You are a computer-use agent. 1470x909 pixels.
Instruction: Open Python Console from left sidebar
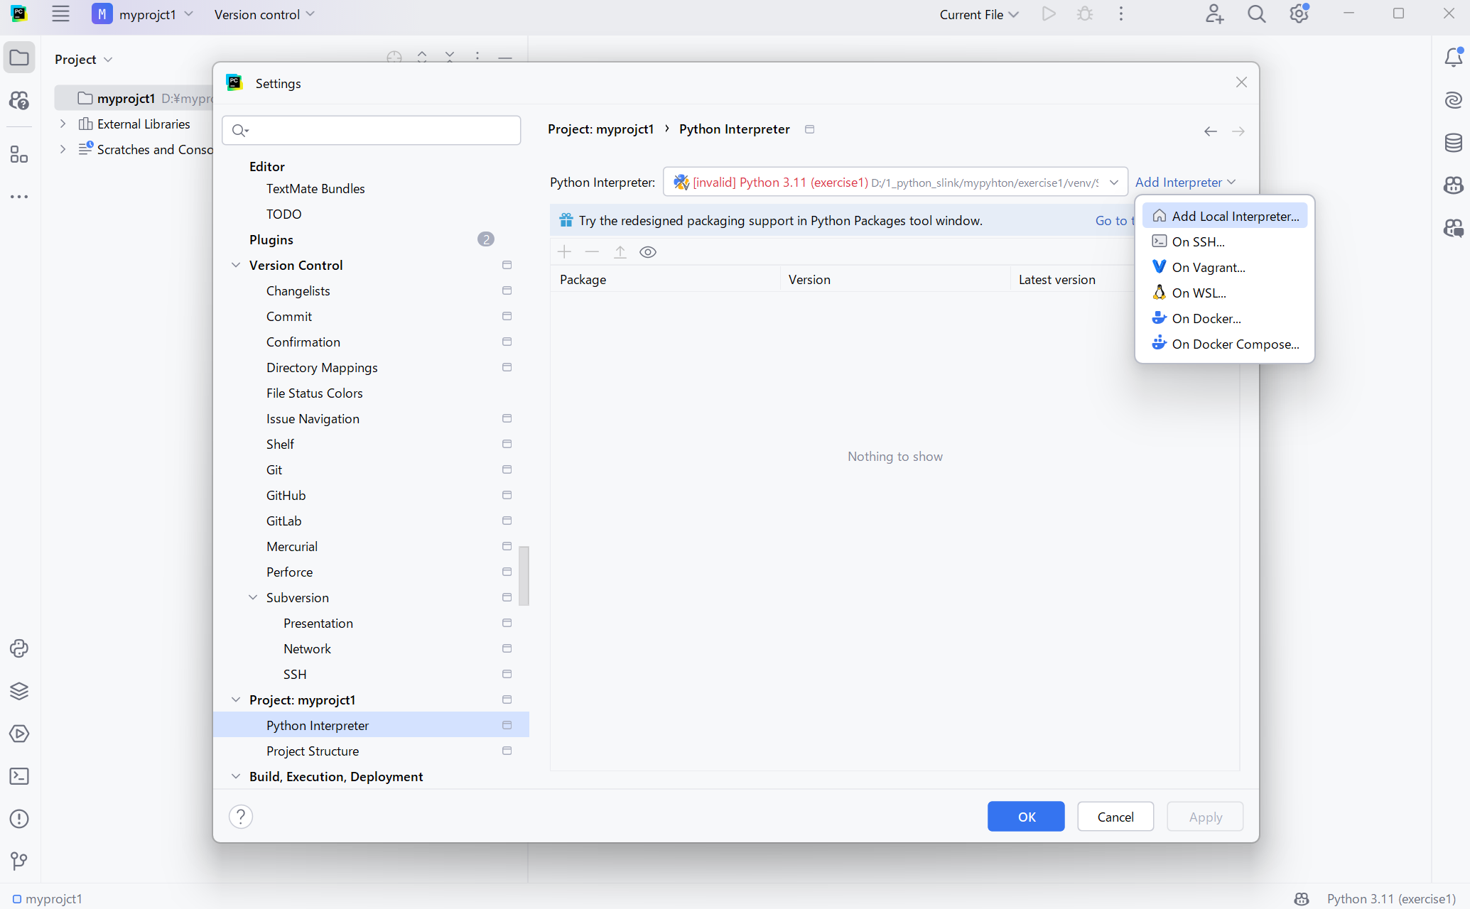coord(19,648)
